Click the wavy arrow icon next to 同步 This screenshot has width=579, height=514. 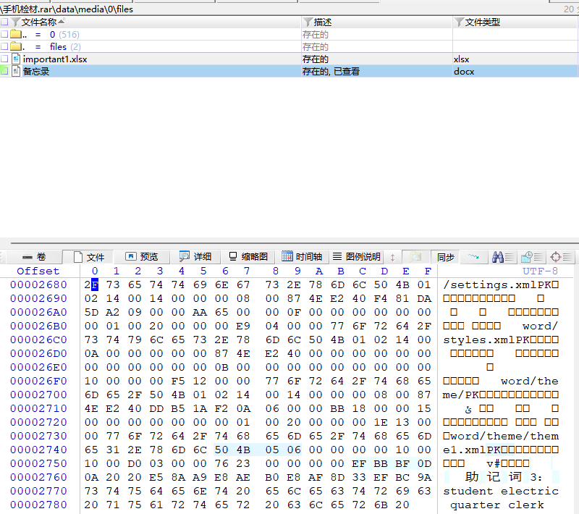pyautogui.click(x=473, y=257)
